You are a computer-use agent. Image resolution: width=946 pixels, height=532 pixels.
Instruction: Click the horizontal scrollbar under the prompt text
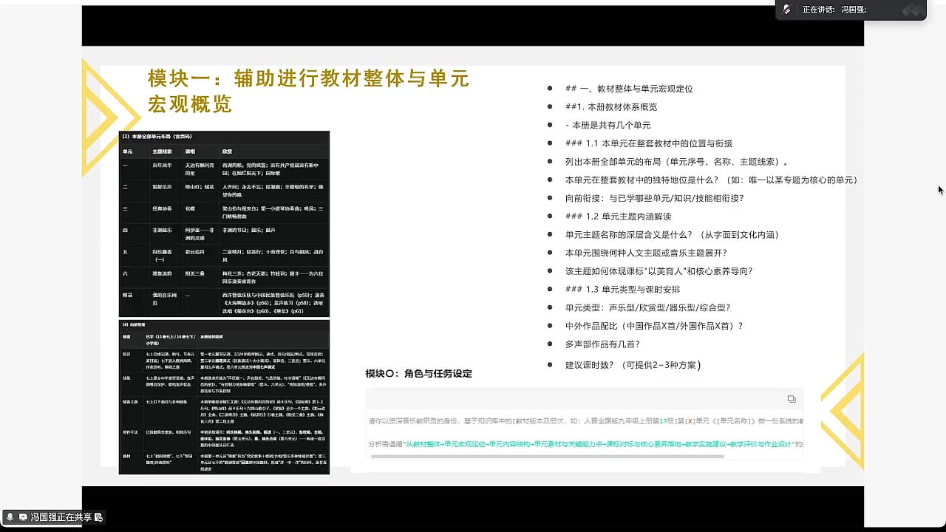pos(547,456)
